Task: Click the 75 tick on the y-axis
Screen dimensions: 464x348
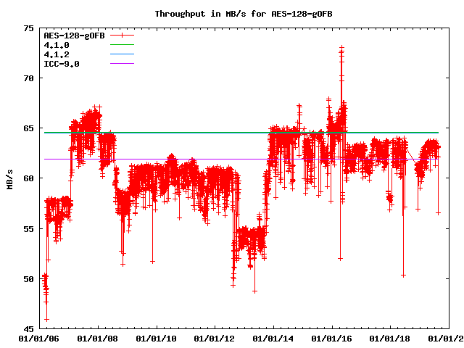Action: [28, 28]
